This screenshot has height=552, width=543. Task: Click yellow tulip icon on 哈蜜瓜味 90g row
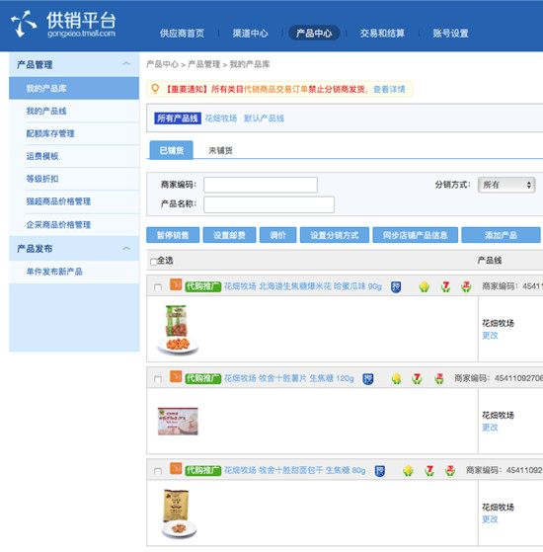point(425,287)
